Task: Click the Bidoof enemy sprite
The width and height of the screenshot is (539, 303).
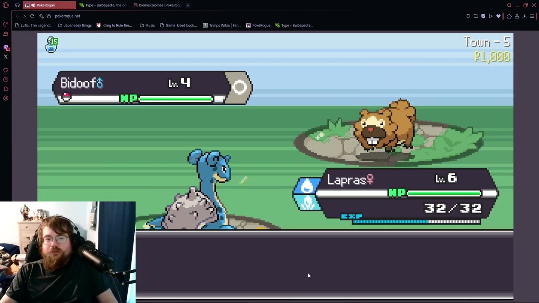Action: (x=385, y=125)
